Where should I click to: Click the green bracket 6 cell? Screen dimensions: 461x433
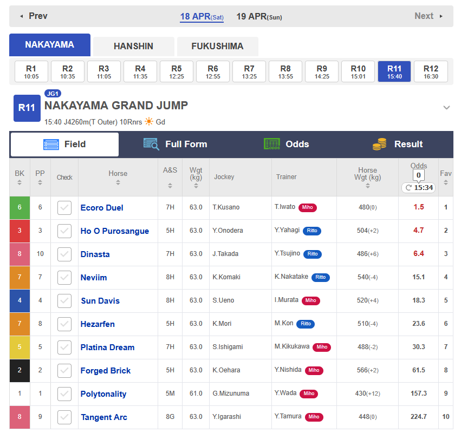click(x=20, y=208)
